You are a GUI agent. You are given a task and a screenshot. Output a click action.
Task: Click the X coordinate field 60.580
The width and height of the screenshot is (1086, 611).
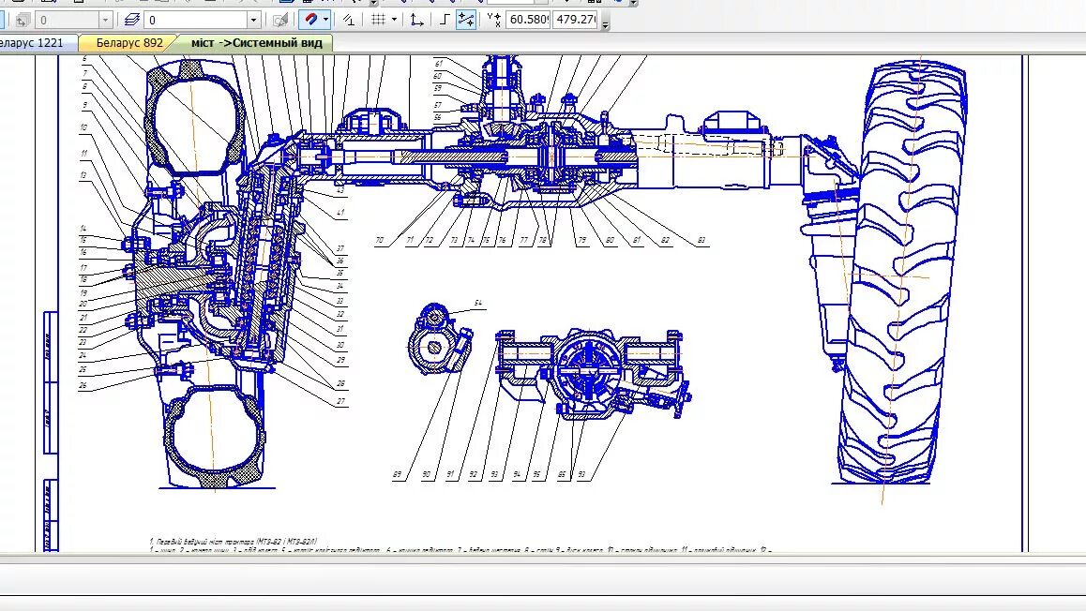pos(528,20)
